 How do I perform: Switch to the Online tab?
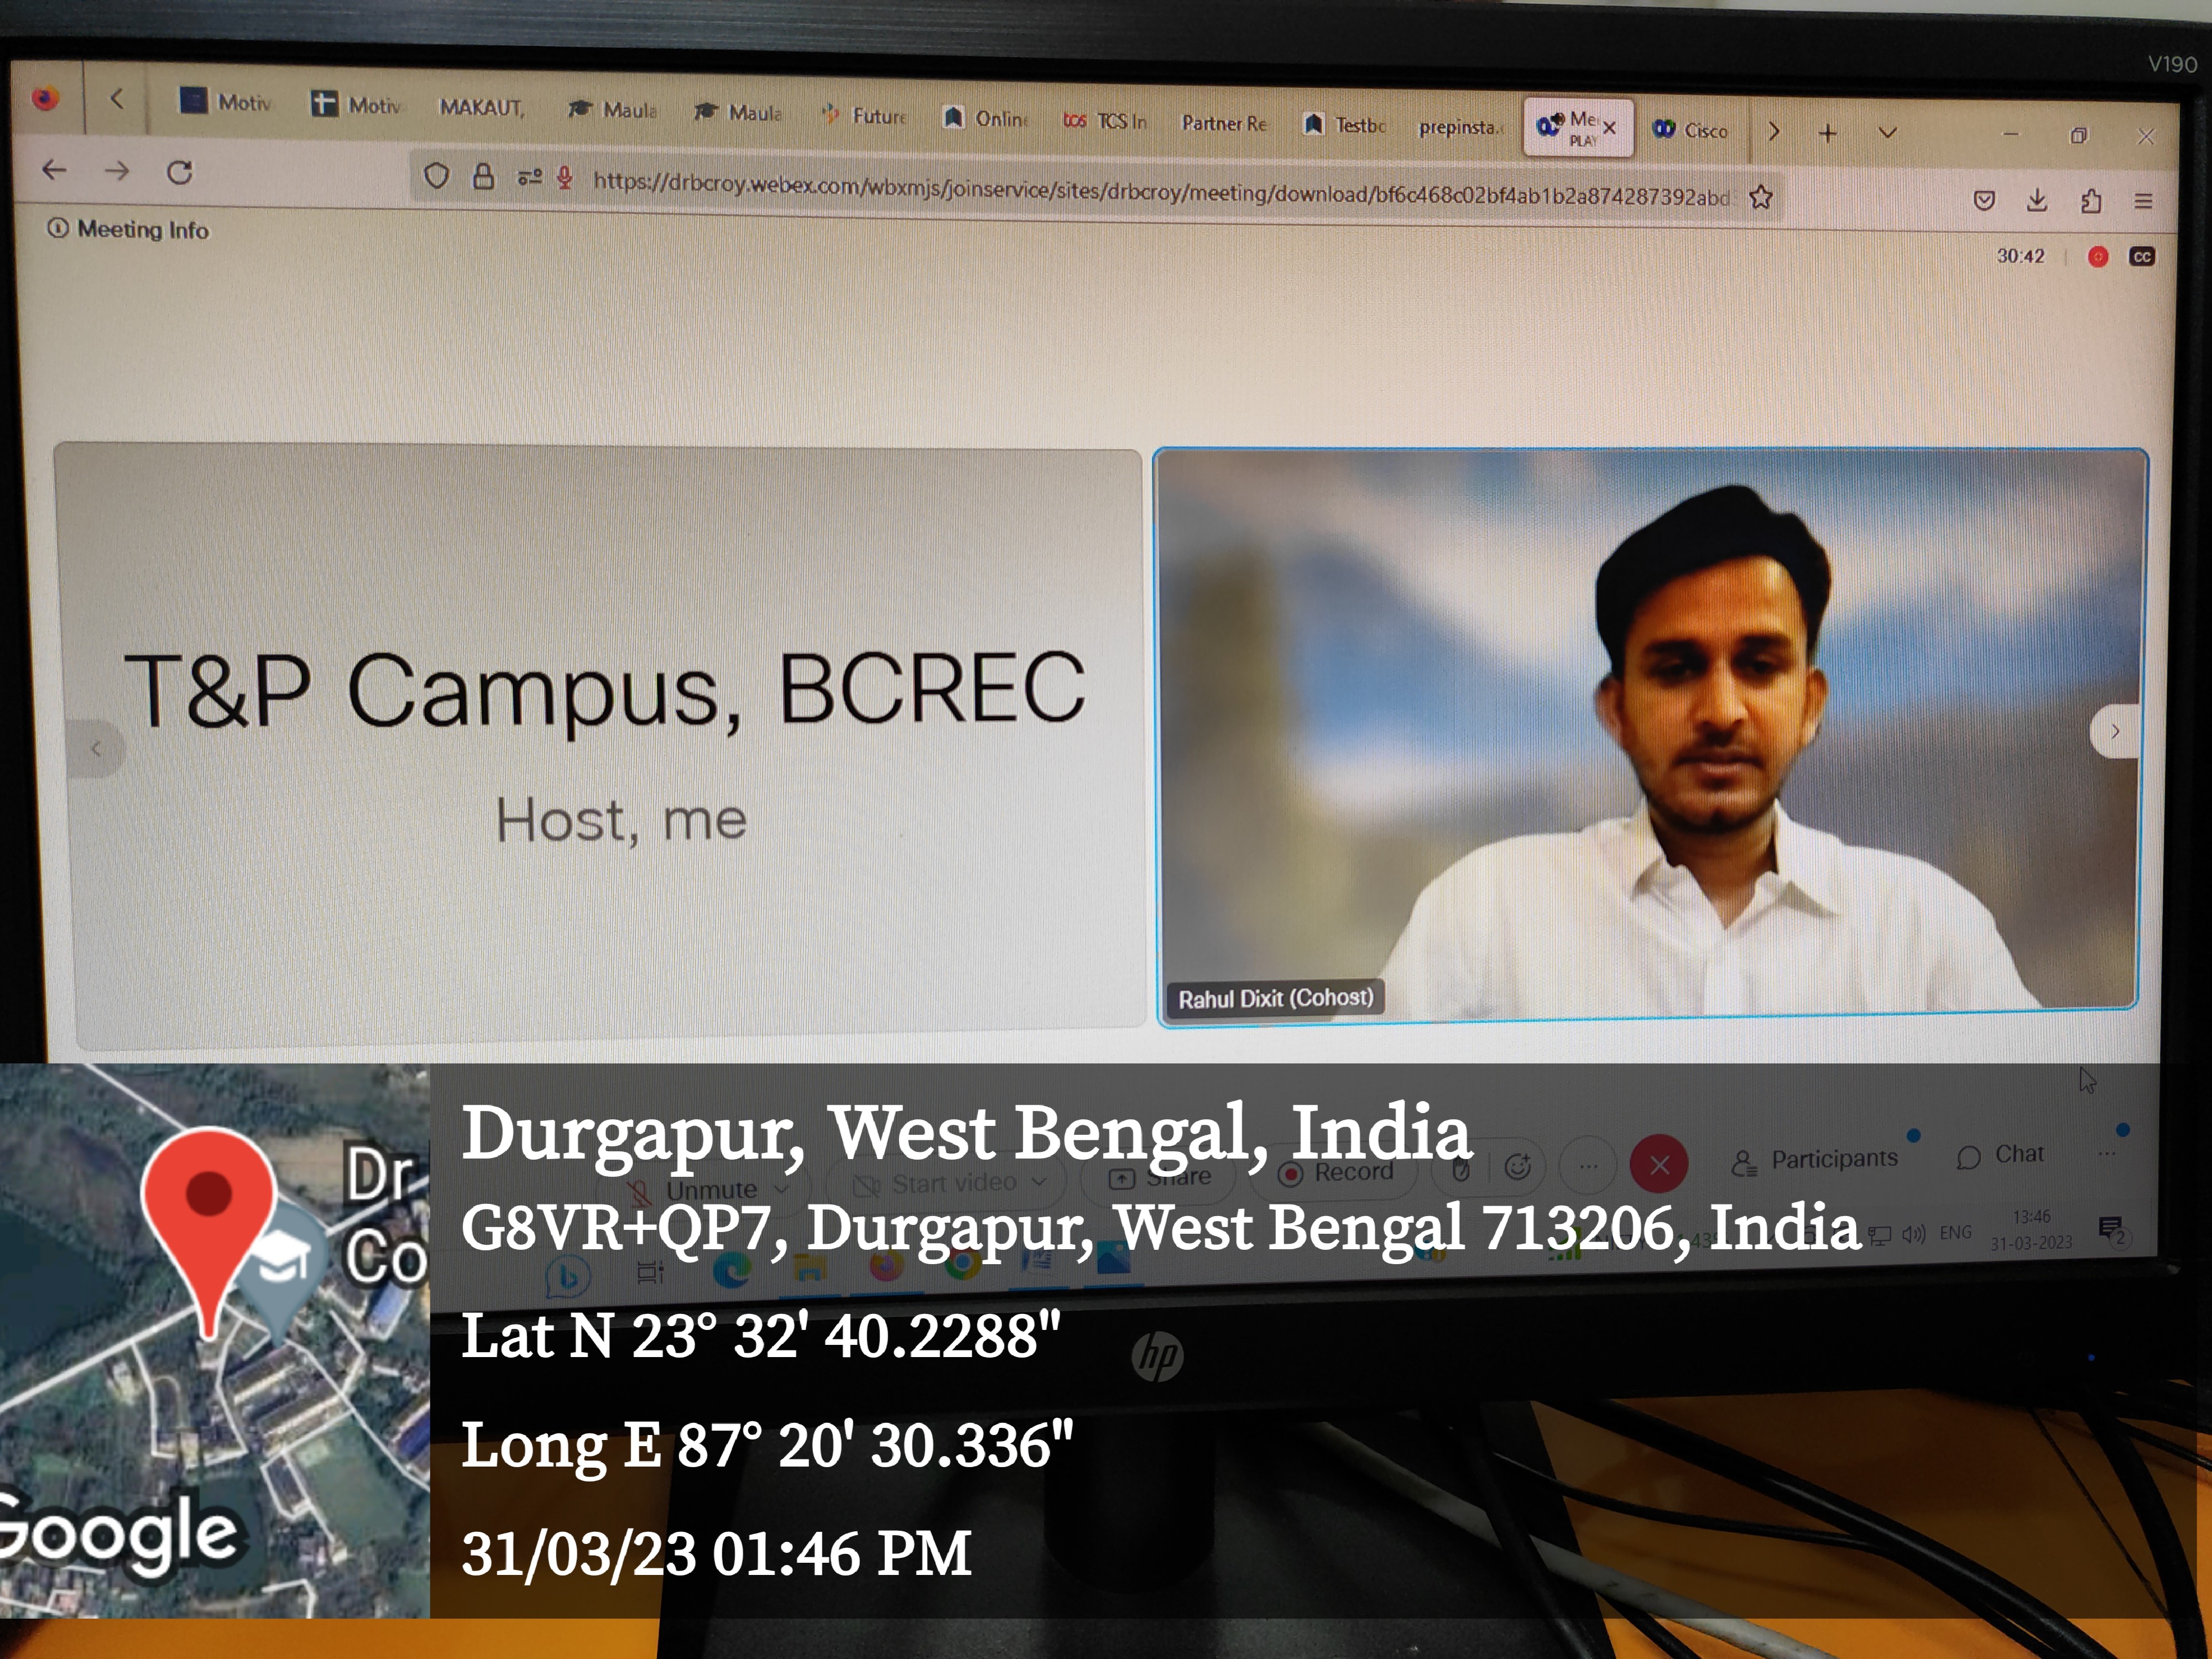pos(986,118)
